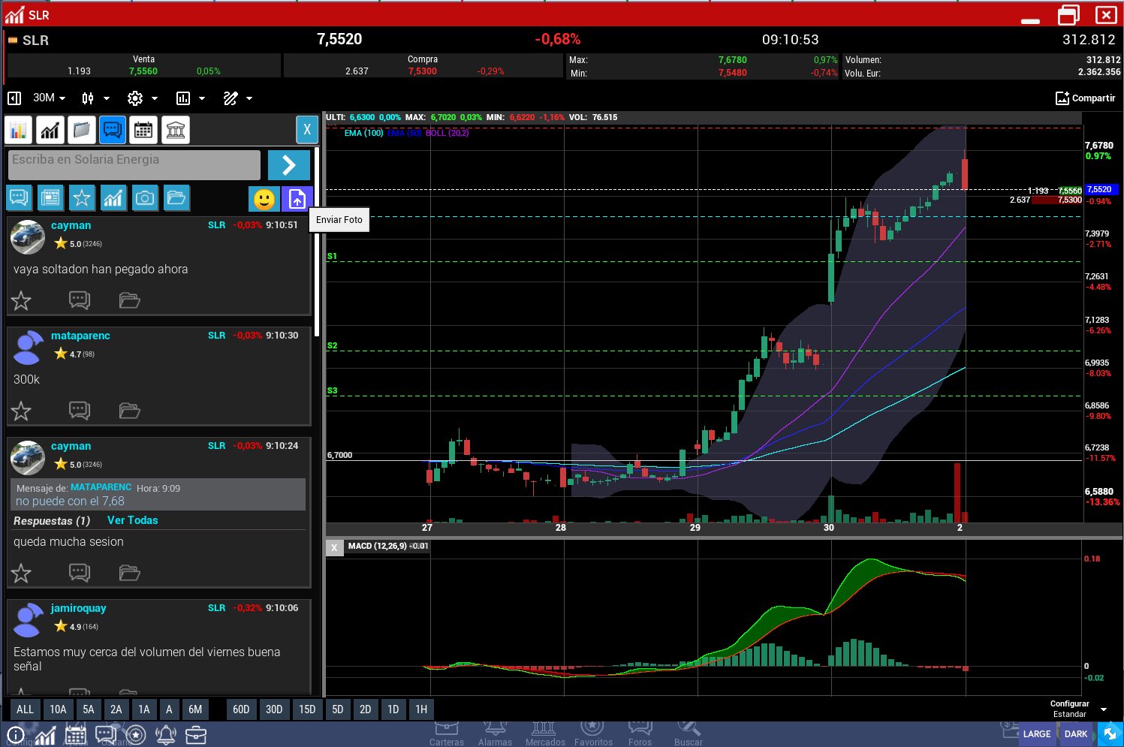Select the 2A time range
Screen dimensions: 1124x747
116,709
